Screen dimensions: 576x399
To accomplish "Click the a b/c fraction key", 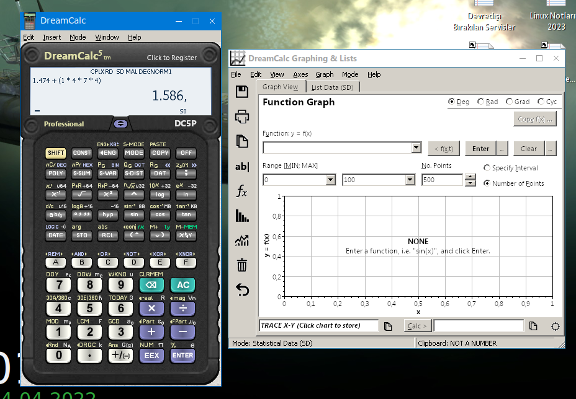I will pos(55,214).
